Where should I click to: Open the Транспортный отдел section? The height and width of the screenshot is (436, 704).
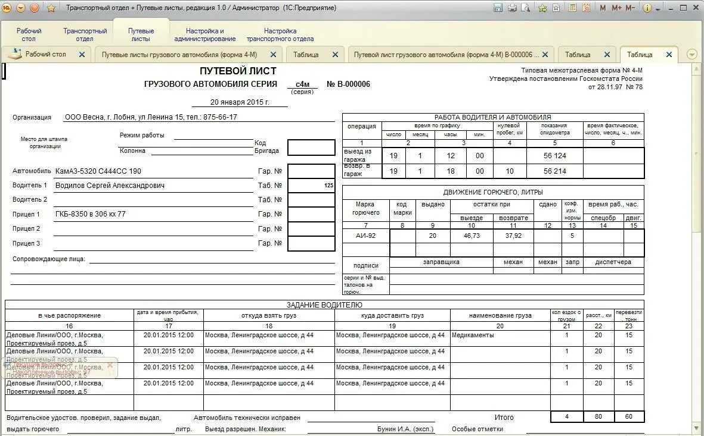[x=85, y=34]
